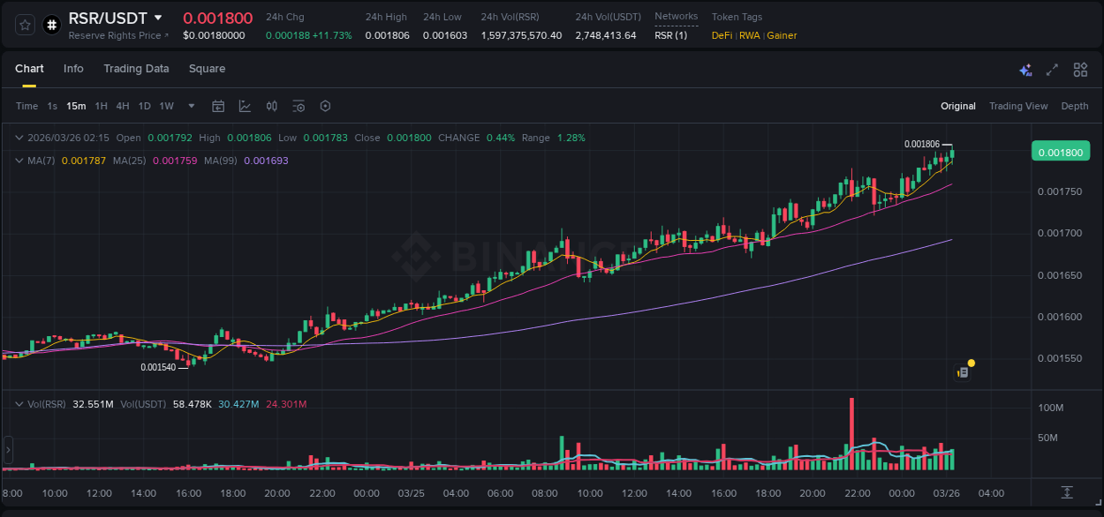Expand the interval dropdown beside 1W
Viewport: 1104px width, 517px height.
[x=190, y=106]
